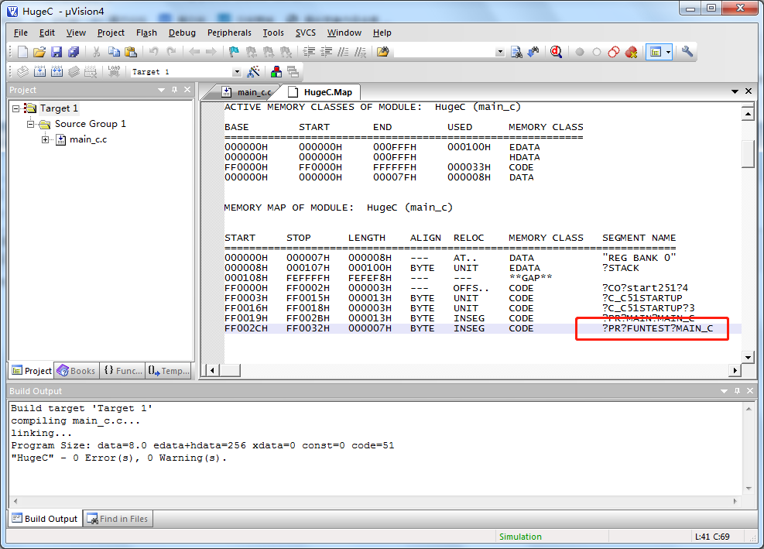764x549 pixels.
Task: Click Manage Components colored blocks icon
Action: 276,71
